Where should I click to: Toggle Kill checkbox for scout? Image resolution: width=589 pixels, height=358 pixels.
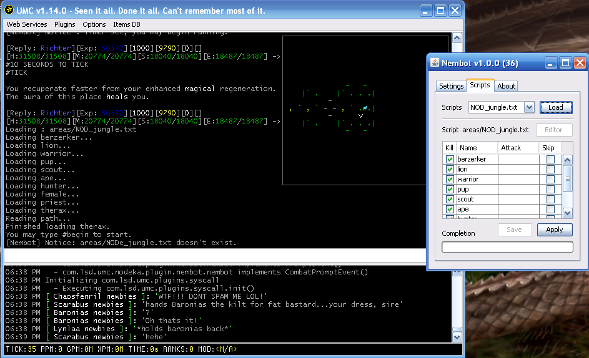pyautogui.click(x=450, y=200)
